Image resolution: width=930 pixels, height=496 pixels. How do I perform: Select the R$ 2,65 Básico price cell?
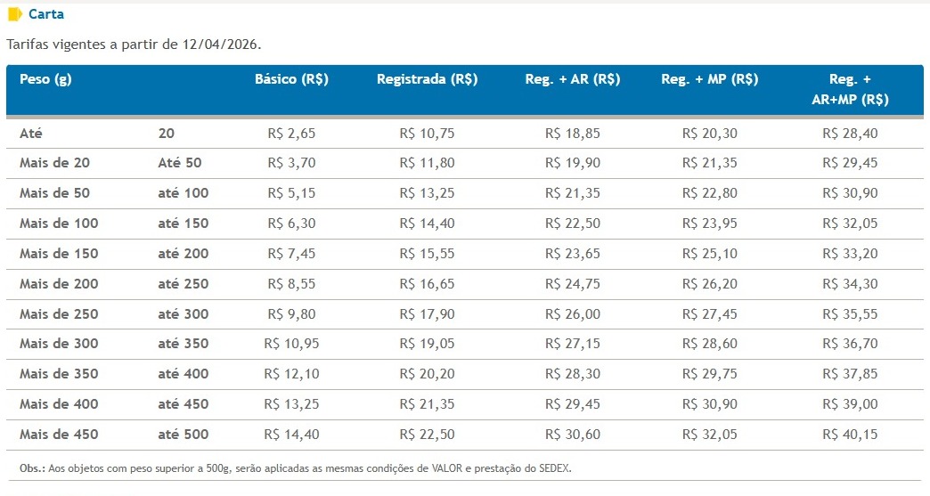291,134
